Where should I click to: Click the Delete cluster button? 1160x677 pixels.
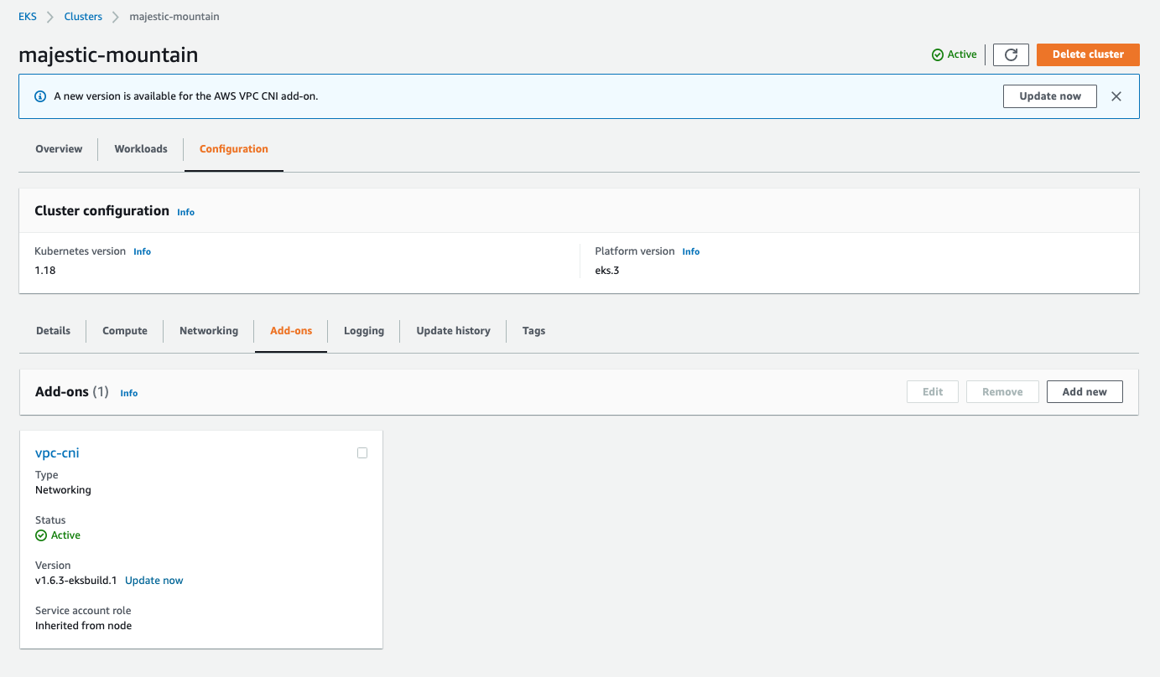(x=1087, y=54)
